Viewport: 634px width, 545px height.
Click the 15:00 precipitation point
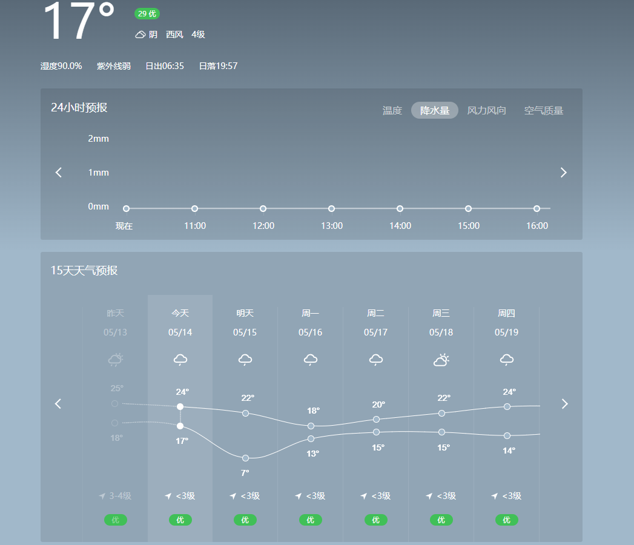[x=468, y=209]
